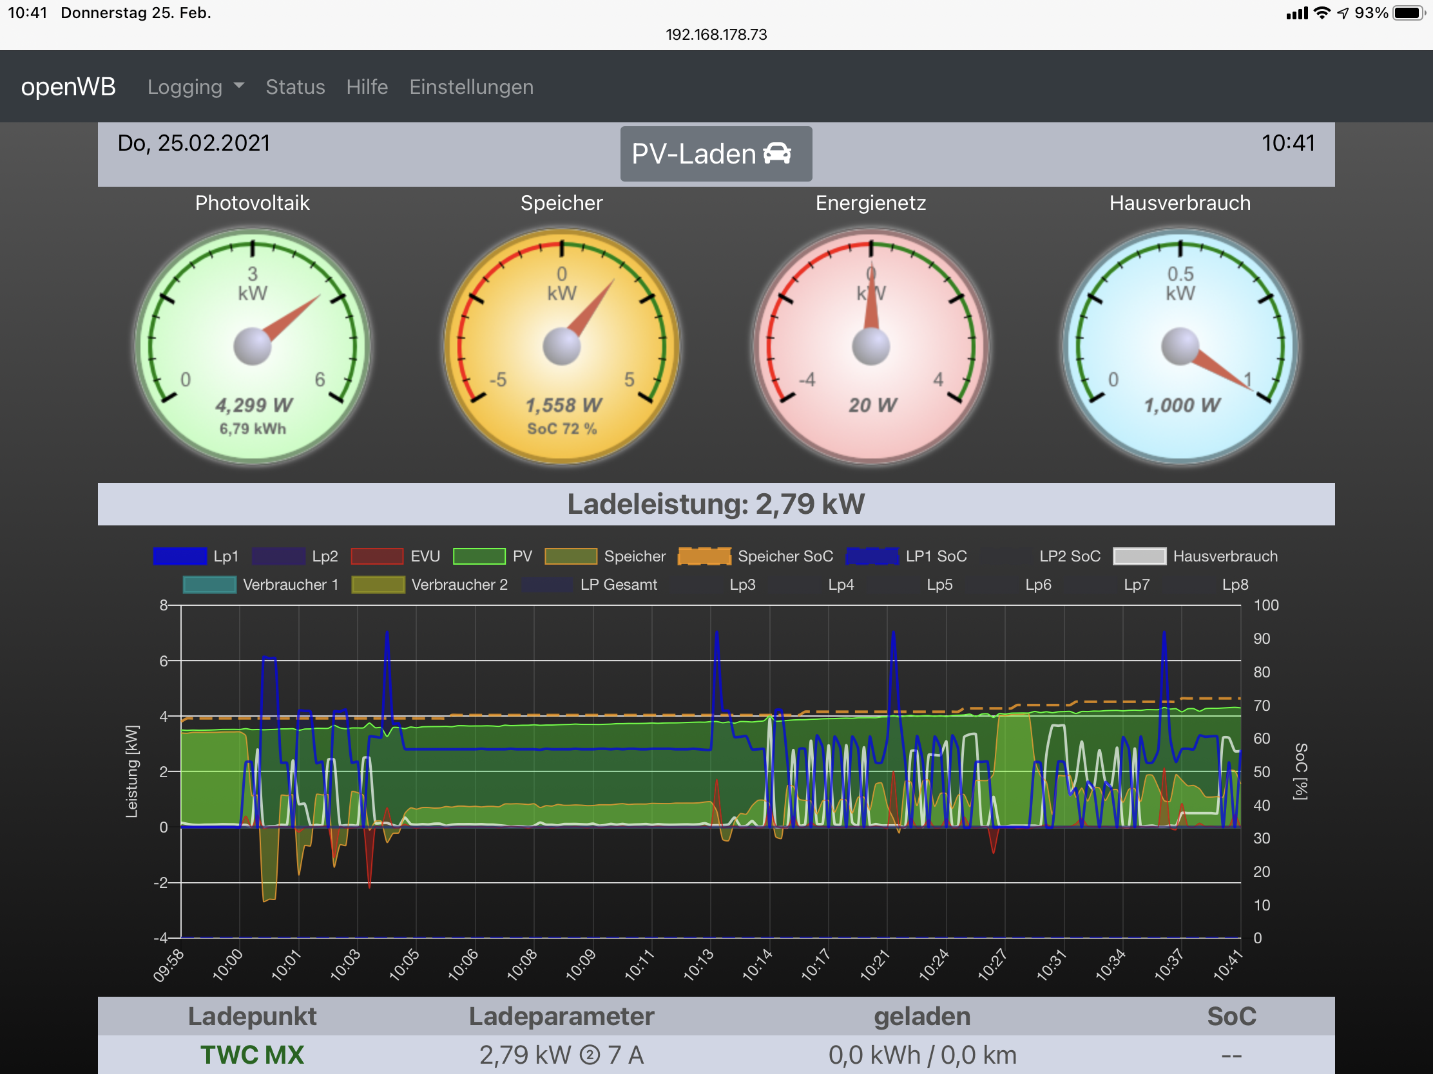Tap the Photovoltaik green gauge

click(x=252, y=346)
